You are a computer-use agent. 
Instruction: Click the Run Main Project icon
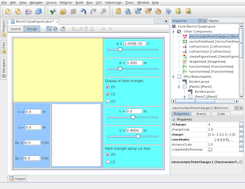178,11
